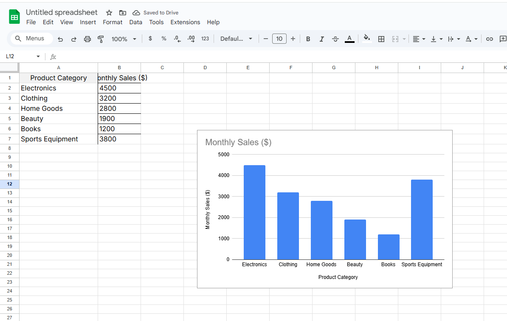Click the Menus search button
Viewport: 507px width, 321px height.
[x=31, y=39]
